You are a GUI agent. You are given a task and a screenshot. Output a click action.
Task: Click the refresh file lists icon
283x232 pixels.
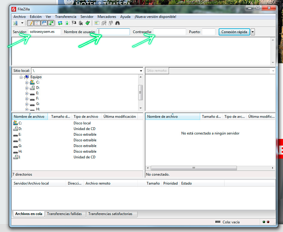[60, 23]
